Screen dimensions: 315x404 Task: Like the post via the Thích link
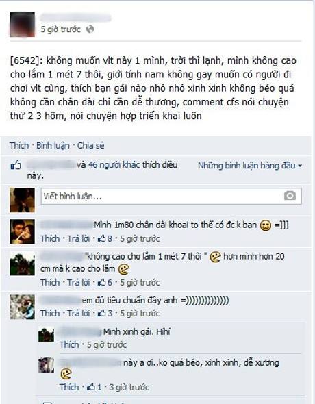19,146
